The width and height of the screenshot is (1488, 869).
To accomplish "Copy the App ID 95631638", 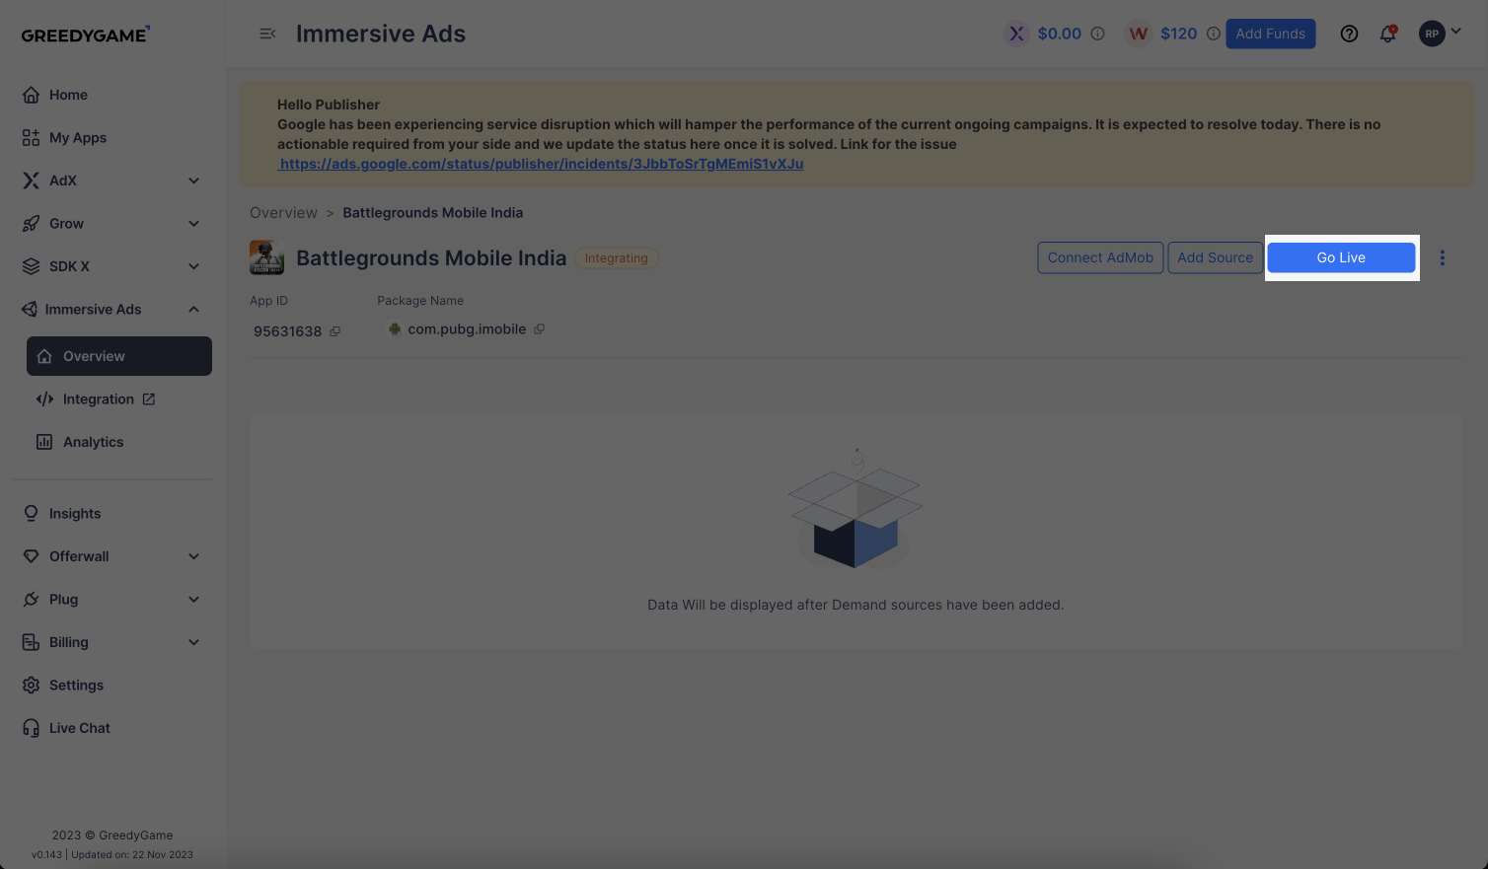I will pyautogui.click(x=335, y=331).
